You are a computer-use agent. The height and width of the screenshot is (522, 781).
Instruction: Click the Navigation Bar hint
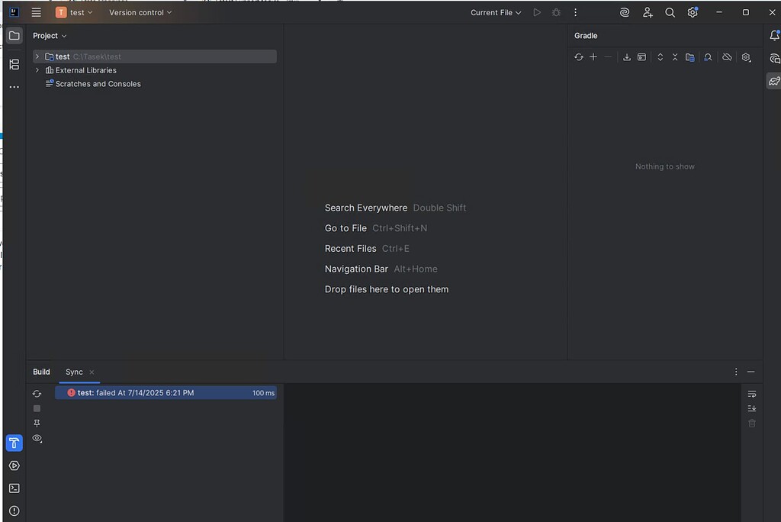(x=356, y=269)
